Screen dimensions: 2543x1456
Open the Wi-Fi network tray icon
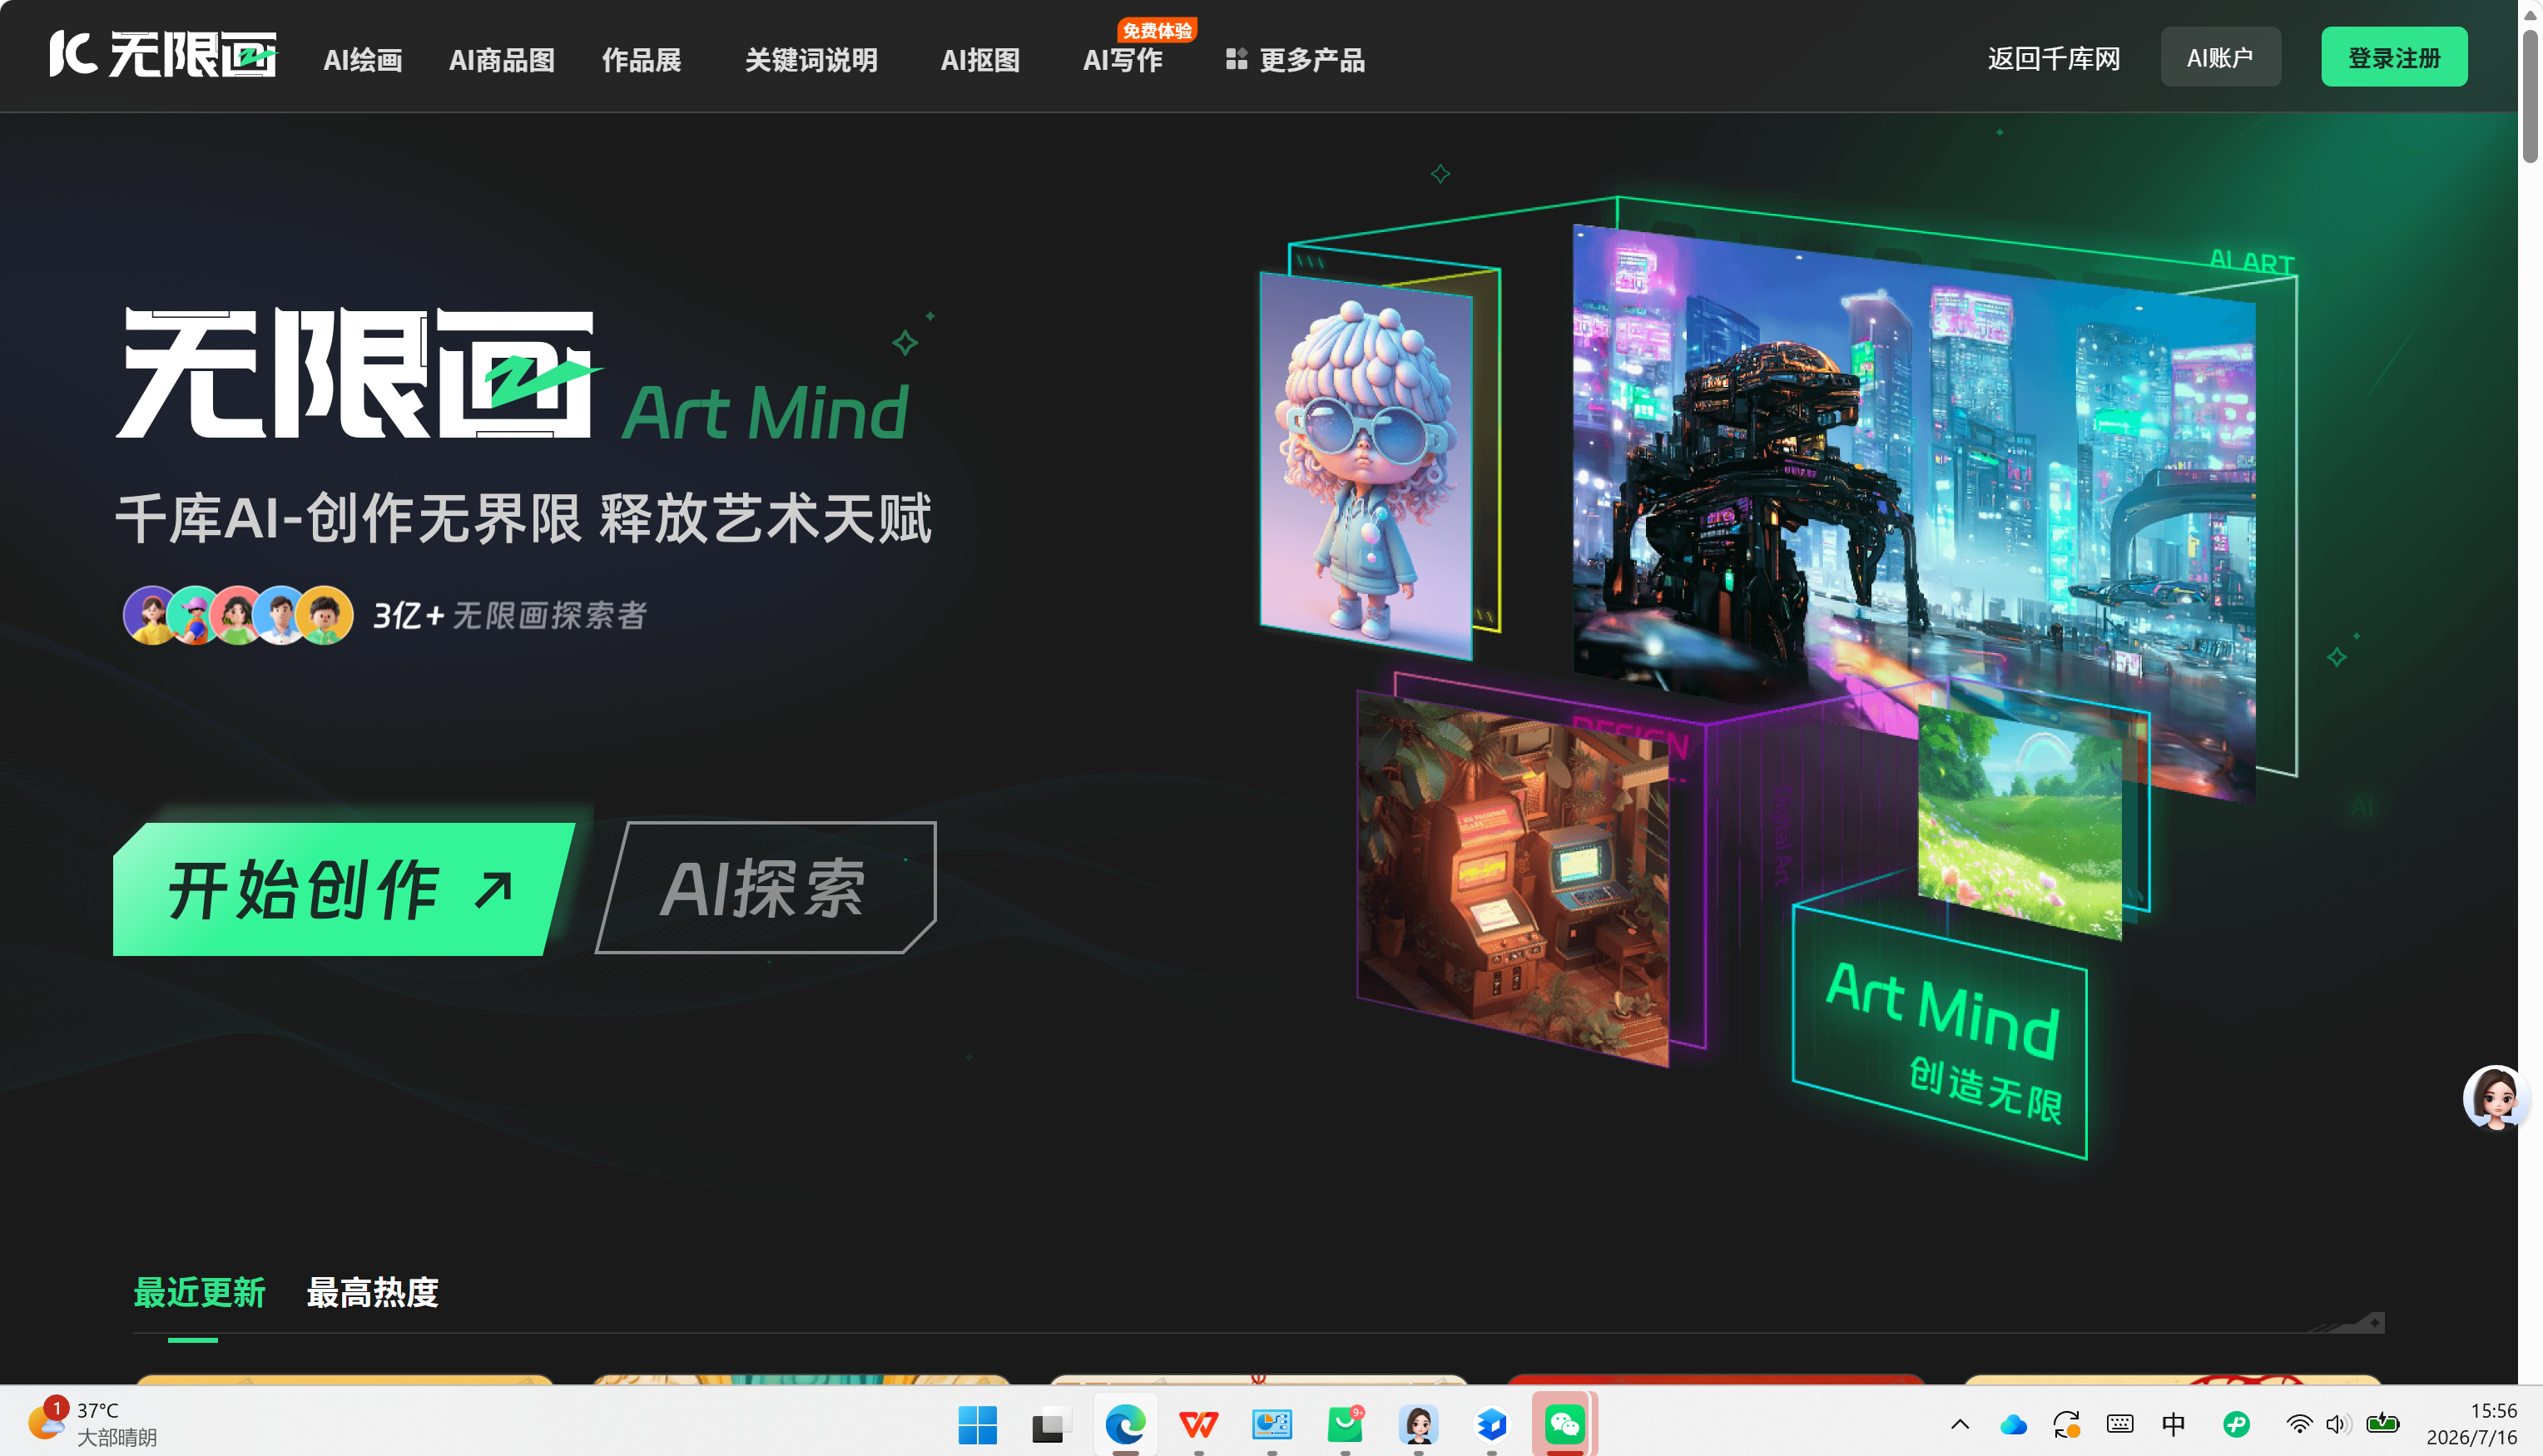coord(2299,1424)
